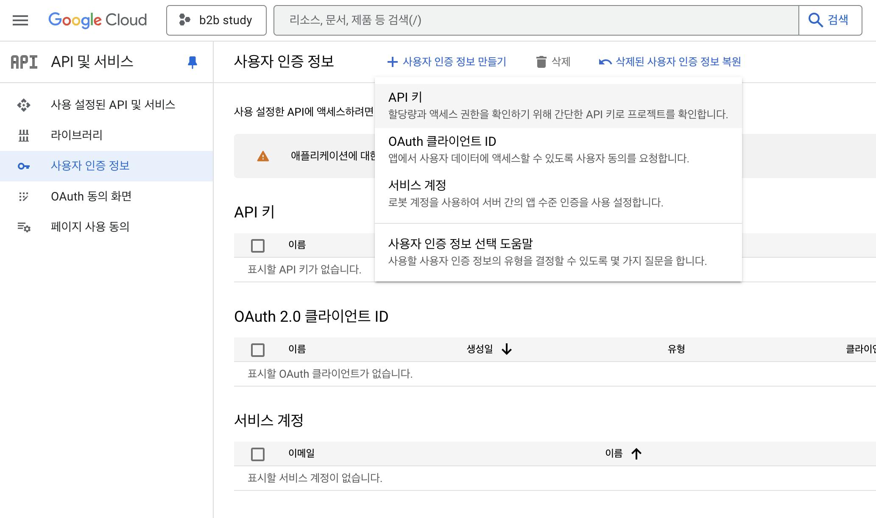876x518 pixels.
Task: Select API 키 from the create menu
Action: tap(558, 106)
